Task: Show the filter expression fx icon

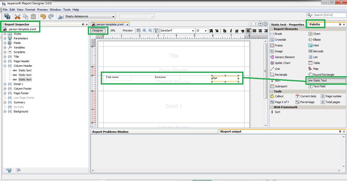Action: click(x=19, y=170)
